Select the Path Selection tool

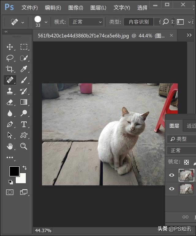tap(10, 135)
